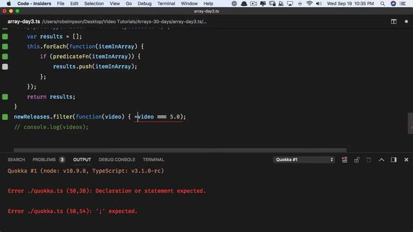Select the OUTPUT panel tab
Screen dimensions: 413x232
tap(82, 160)
